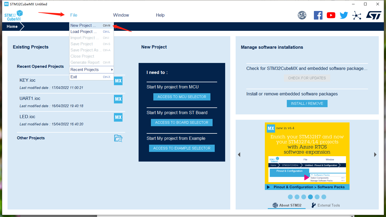Open the Window menu
Image resolution: width=386 pixels, height=217 pixels.
pyautogui.click(x=121, y=15)
